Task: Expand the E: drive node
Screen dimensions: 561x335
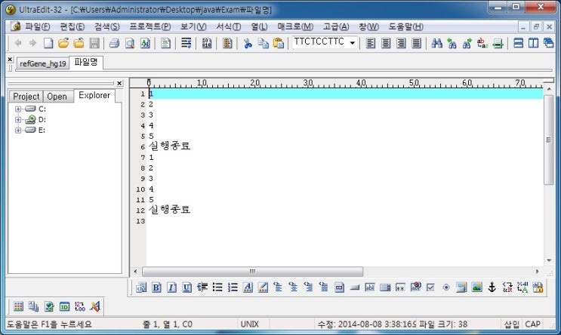Action: (x=18, y=130)
